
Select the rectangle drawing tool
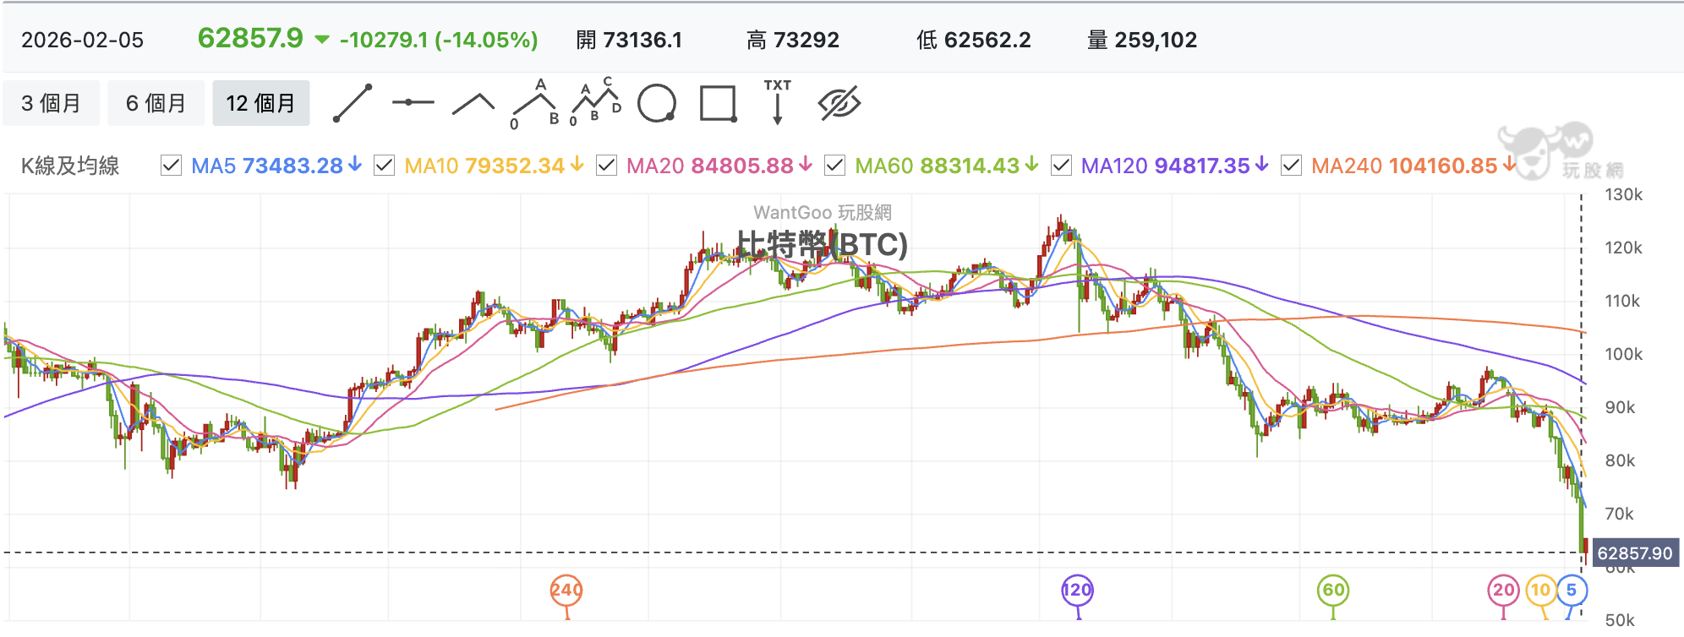pyautogui.click(x=719, y=104)
